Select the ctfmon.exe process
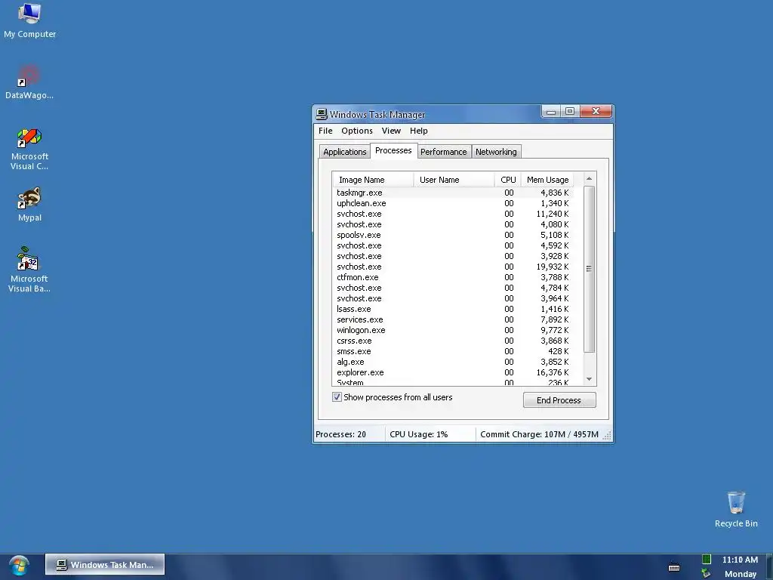773x580 pixels. [x=453, y=277]
